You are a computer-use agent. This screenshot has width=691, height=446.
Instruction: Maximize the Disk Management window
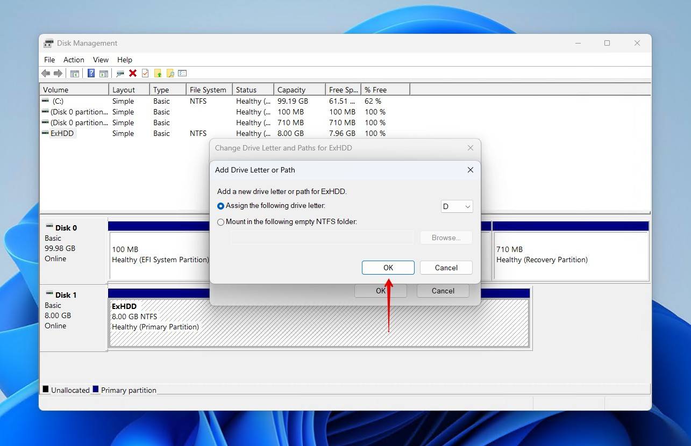click(607, 43)
